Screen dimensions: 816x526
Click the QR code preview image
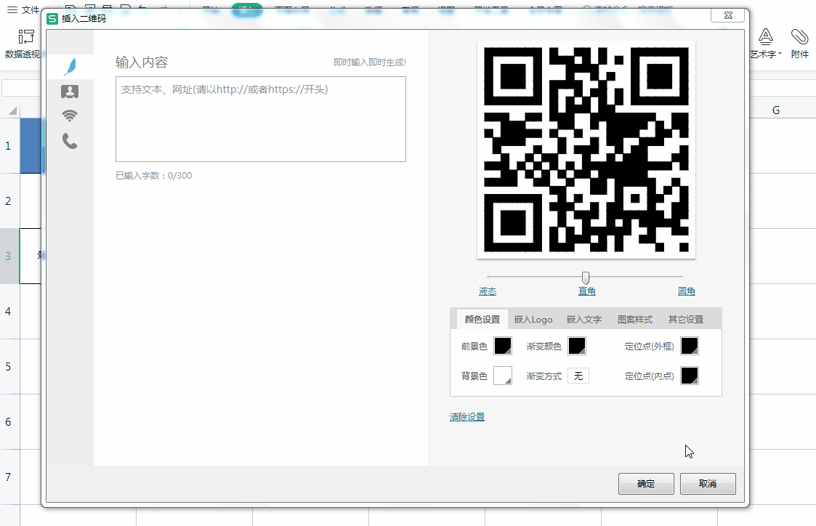click(586, 150)
